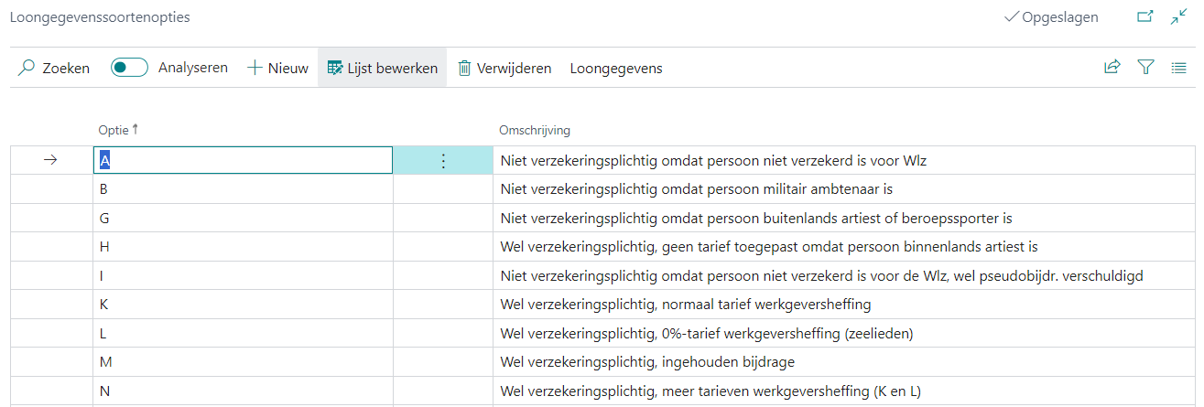This screenshot has width=1204, height=407.
Task: Click the Verwijderen trash icon
Action: [x=465, y=68]
